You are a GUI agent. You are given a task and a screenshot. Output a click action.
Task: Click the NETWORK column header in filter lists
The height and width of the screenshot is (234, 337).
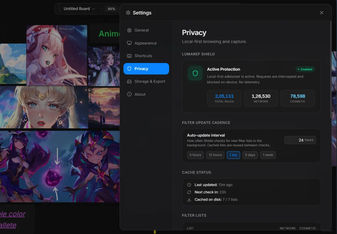(288, 228)
